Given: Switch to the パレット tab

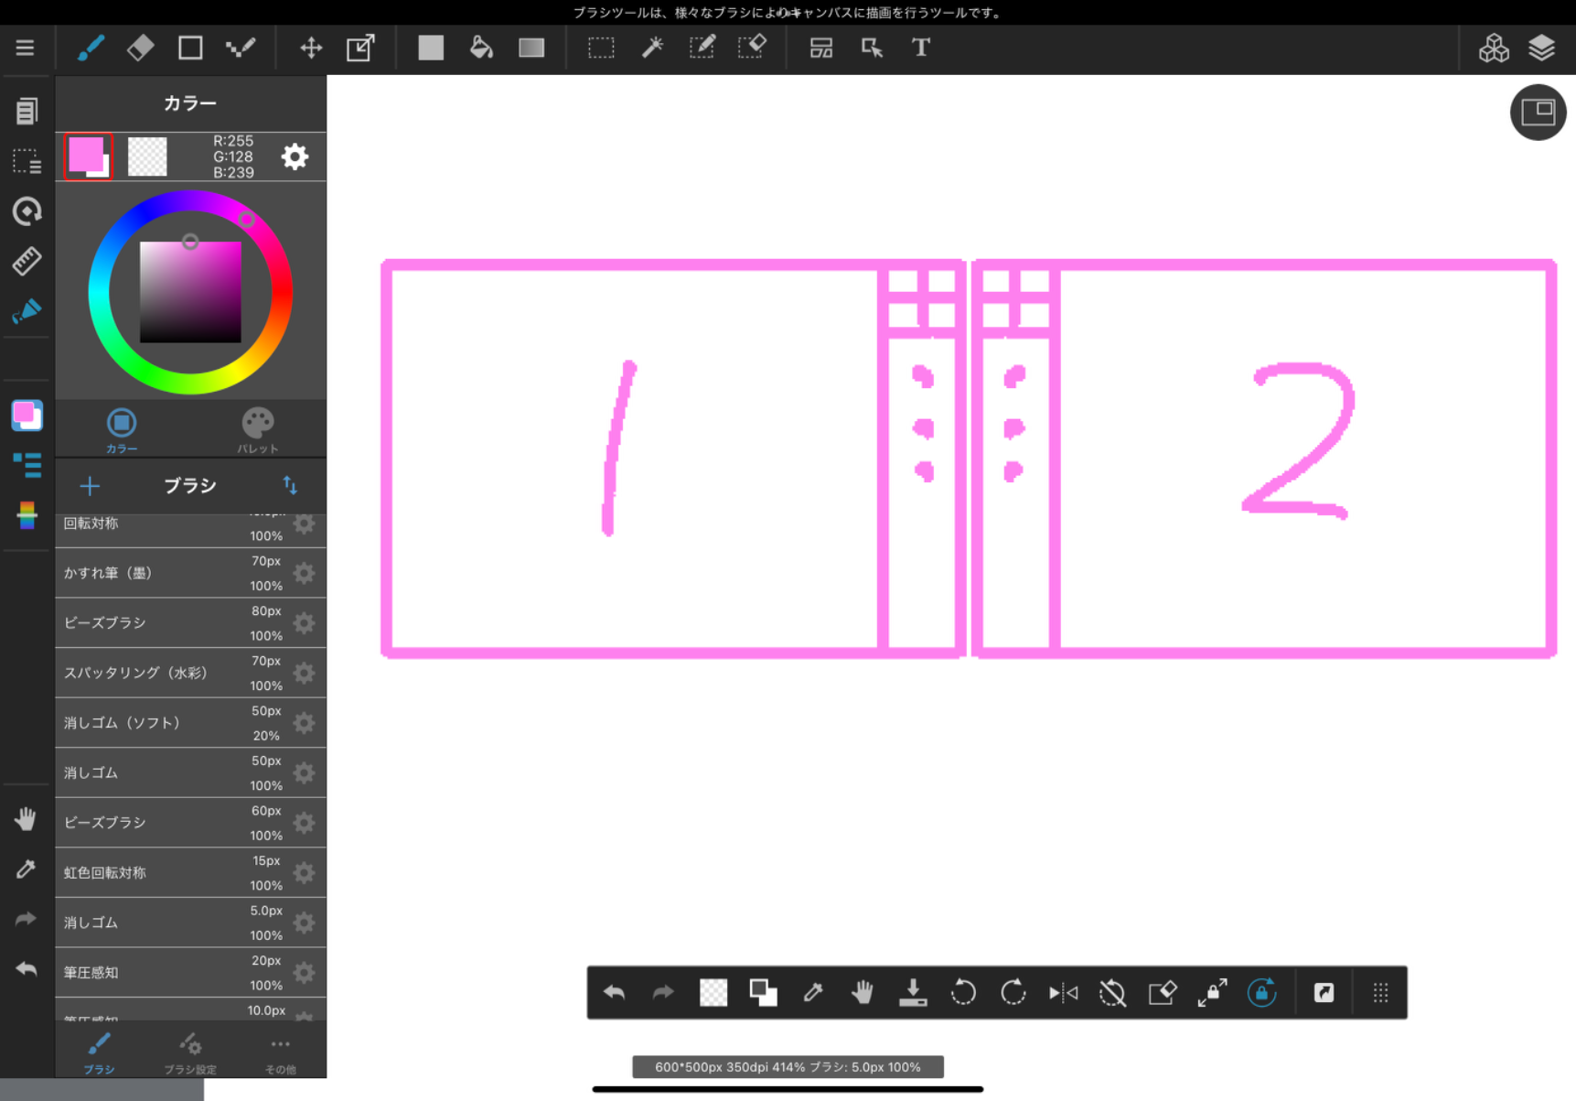Looking at the screenshot, I should click(257, 429).
